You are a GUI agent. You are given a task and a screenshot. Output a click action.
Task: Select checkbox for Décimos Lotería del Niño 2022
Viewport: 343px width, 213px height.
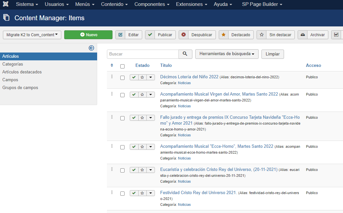click(122, 78)
